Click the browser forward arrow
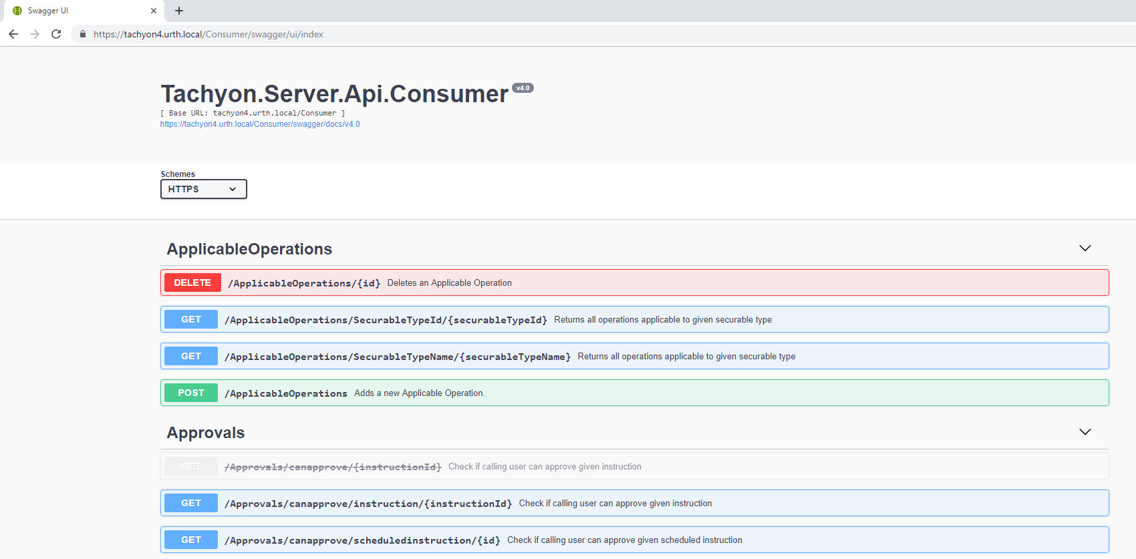This screenshot has height=559, width=1136. [x=35, y=34]
